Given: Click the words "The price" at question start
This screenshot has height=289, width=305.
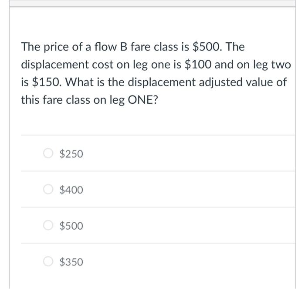Looking at the screenshot, I should tap(42, 47).
